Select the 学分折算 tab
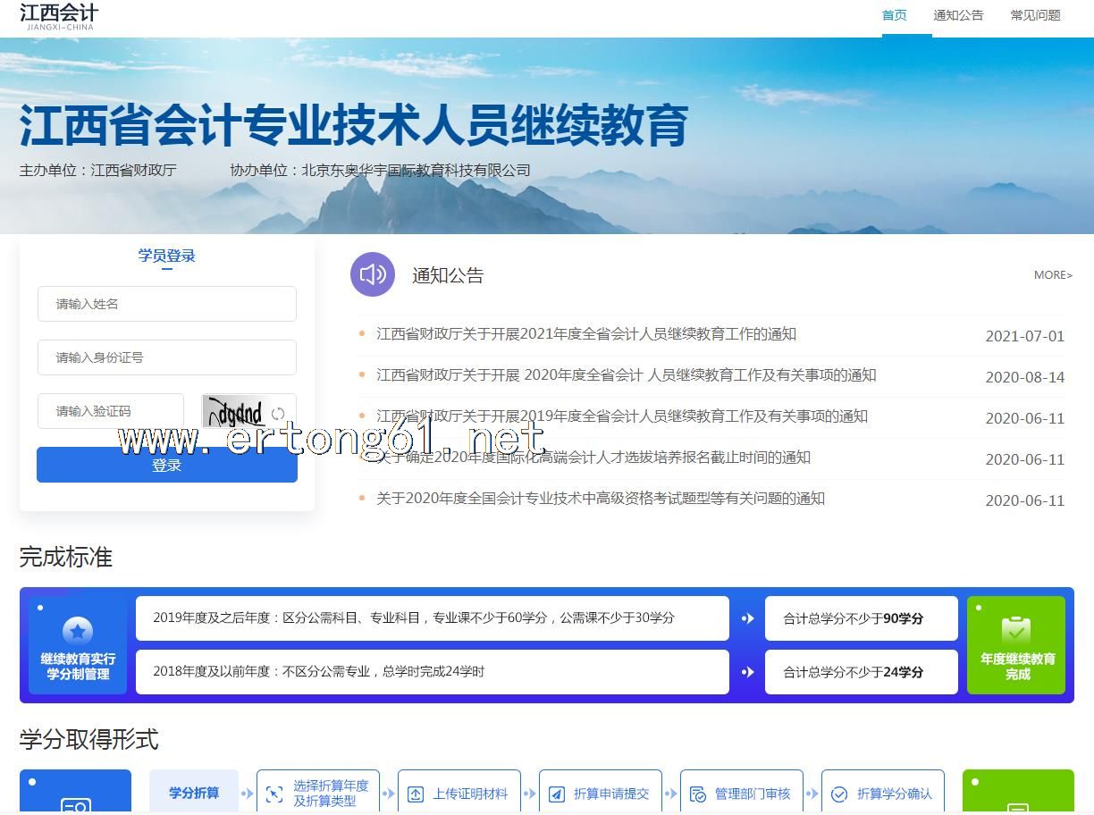 [194, 793]
